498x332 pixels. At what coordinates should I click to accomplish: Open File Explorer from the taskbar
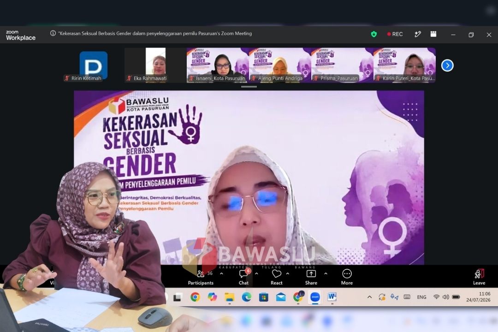(x=229, y=297)
